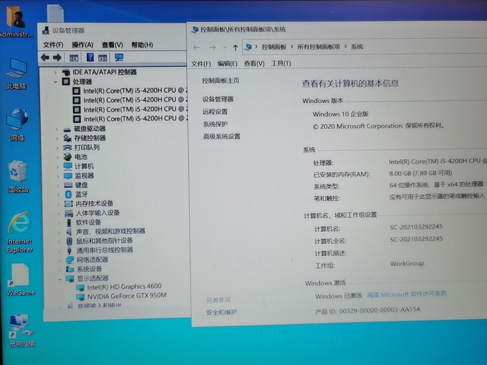Open 系统保护 link
Viewport: 487px width, 365px height.
point(215,124)
